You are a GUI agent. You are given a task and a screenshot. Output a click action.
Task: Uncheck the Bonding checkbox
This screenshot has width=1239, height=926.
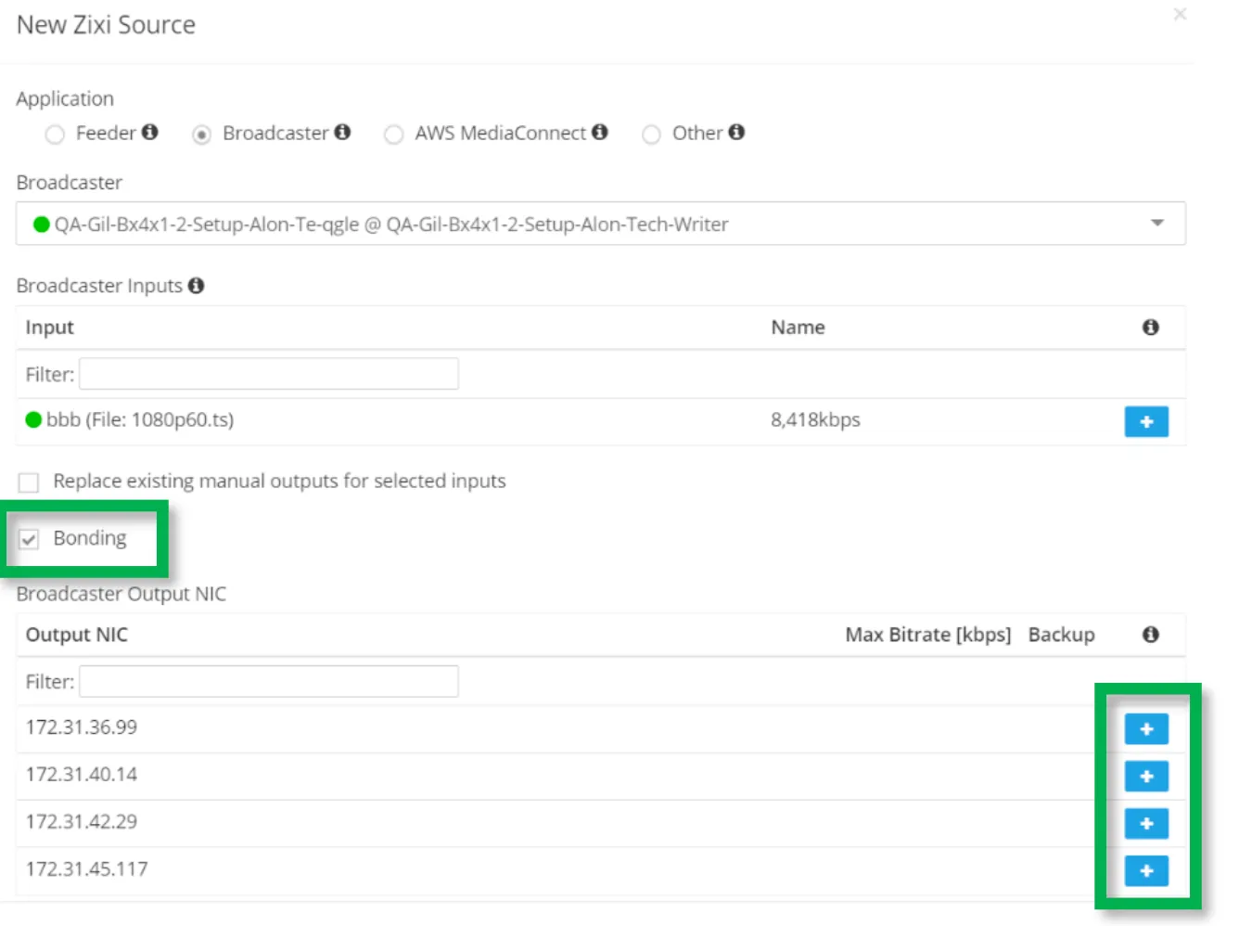(29, 539)
